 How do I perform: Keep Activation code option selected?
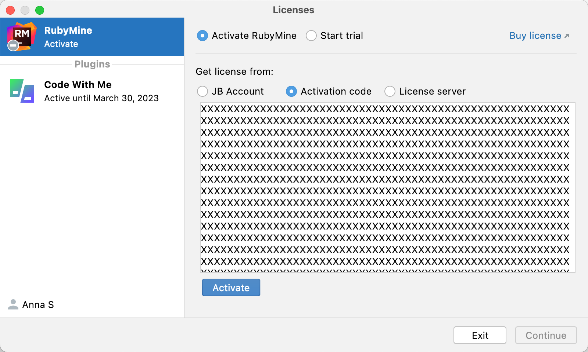291,91
